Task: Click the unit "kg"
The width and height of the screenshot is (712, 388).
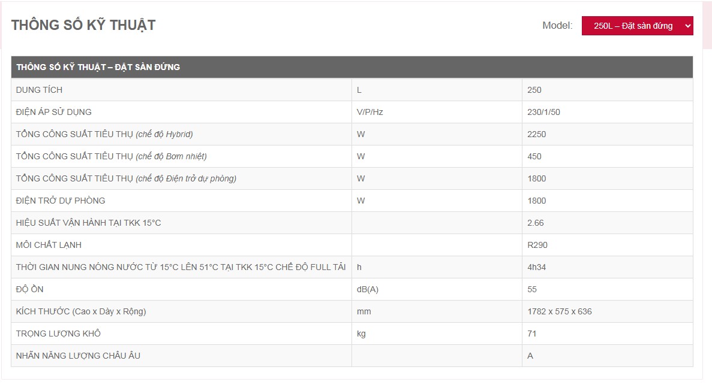Action: (361, 334)
